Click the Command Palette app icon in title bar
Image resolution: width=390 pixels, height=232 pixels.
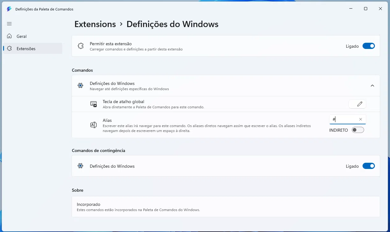pos(9,9)
